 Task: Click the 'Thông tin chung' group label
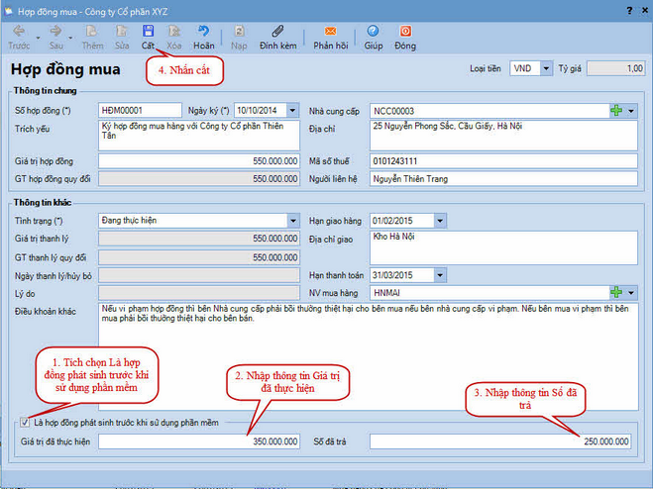(45, 91)
